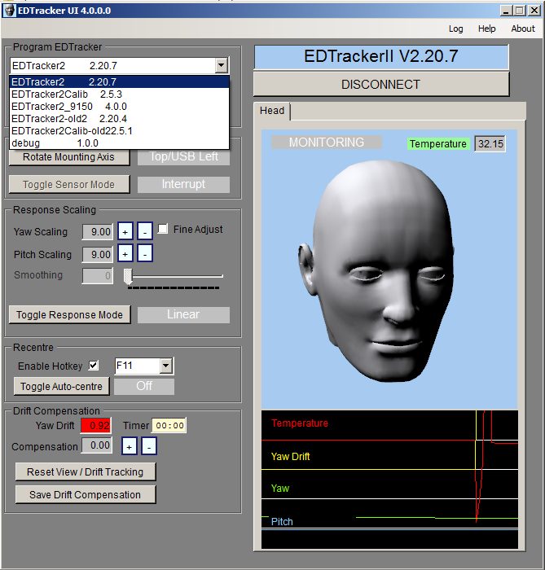Collapse the Program EDTracker firmware dropdown arrow
This screenshot has height=570, width=545.
tap(221, 65)
